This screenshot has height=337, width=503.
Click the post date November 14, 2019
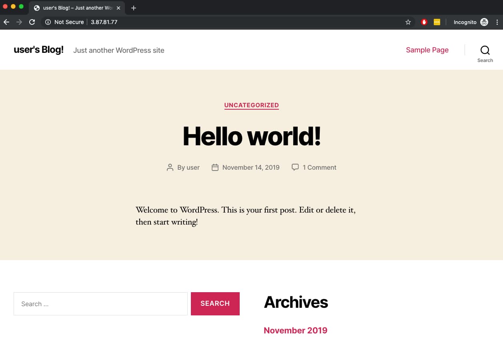[251, 167]
